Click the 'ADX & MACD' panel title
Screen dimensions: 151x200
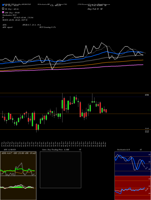[10, 150]
